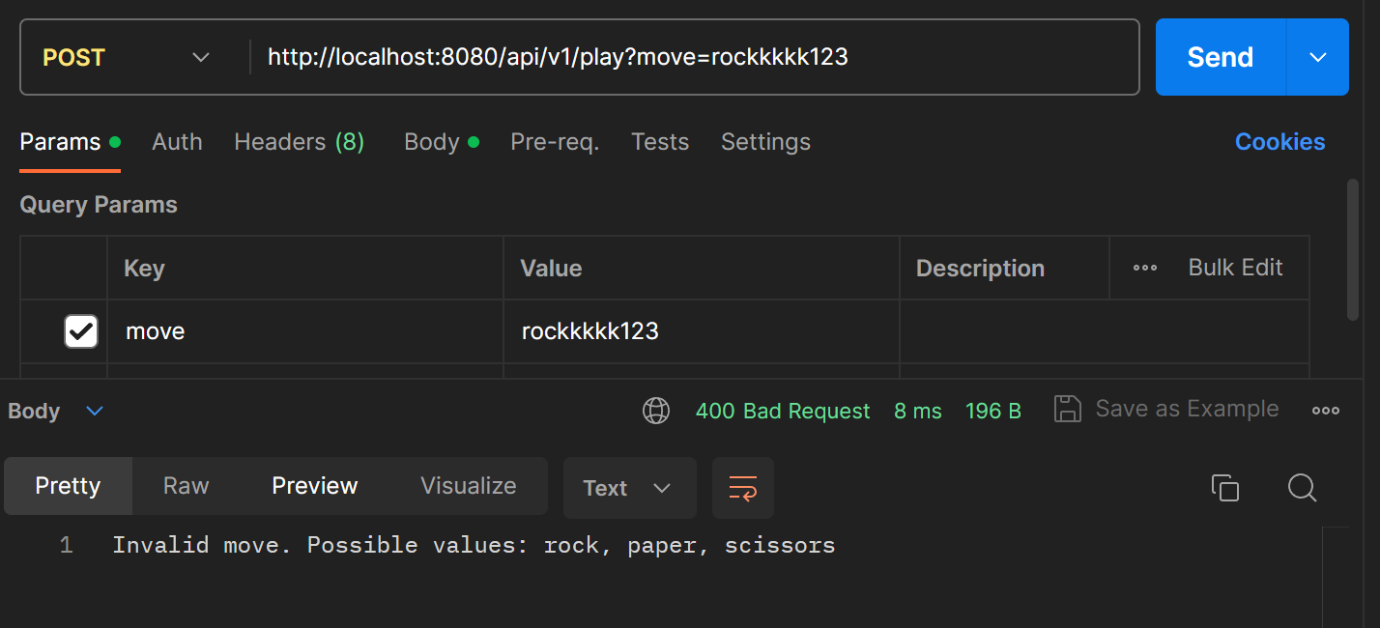Viewport: 1380px width, 628px height.
Task: View response in Raw mode
Action: (x=185, y=486)
